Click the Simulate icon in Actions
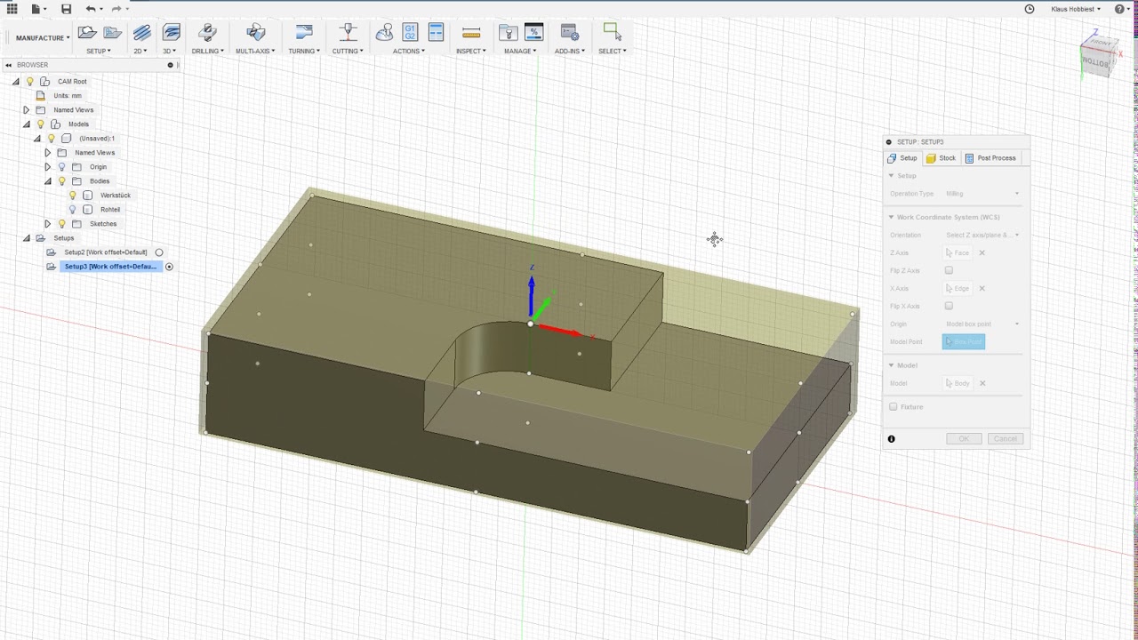 pyautogui.click(x=384, y=33)
